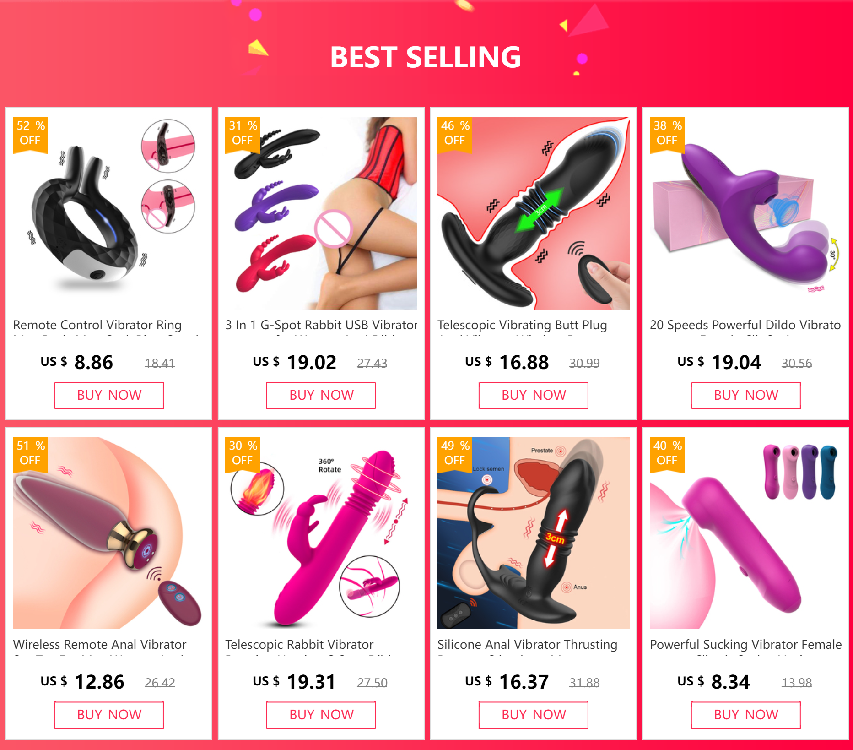The image size is (853, 750).
Task: Open the 20 Speeds Powerful title link
Action: coord(745,325)
